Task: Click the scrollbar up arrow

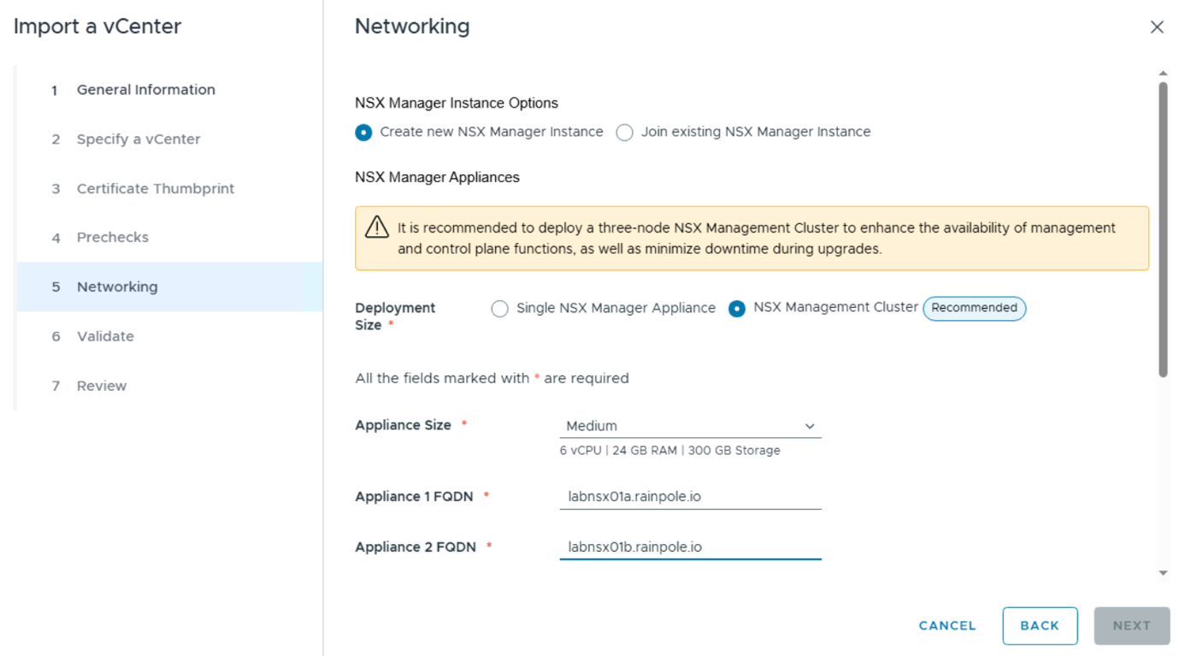Action: [x=1164, y=72]
